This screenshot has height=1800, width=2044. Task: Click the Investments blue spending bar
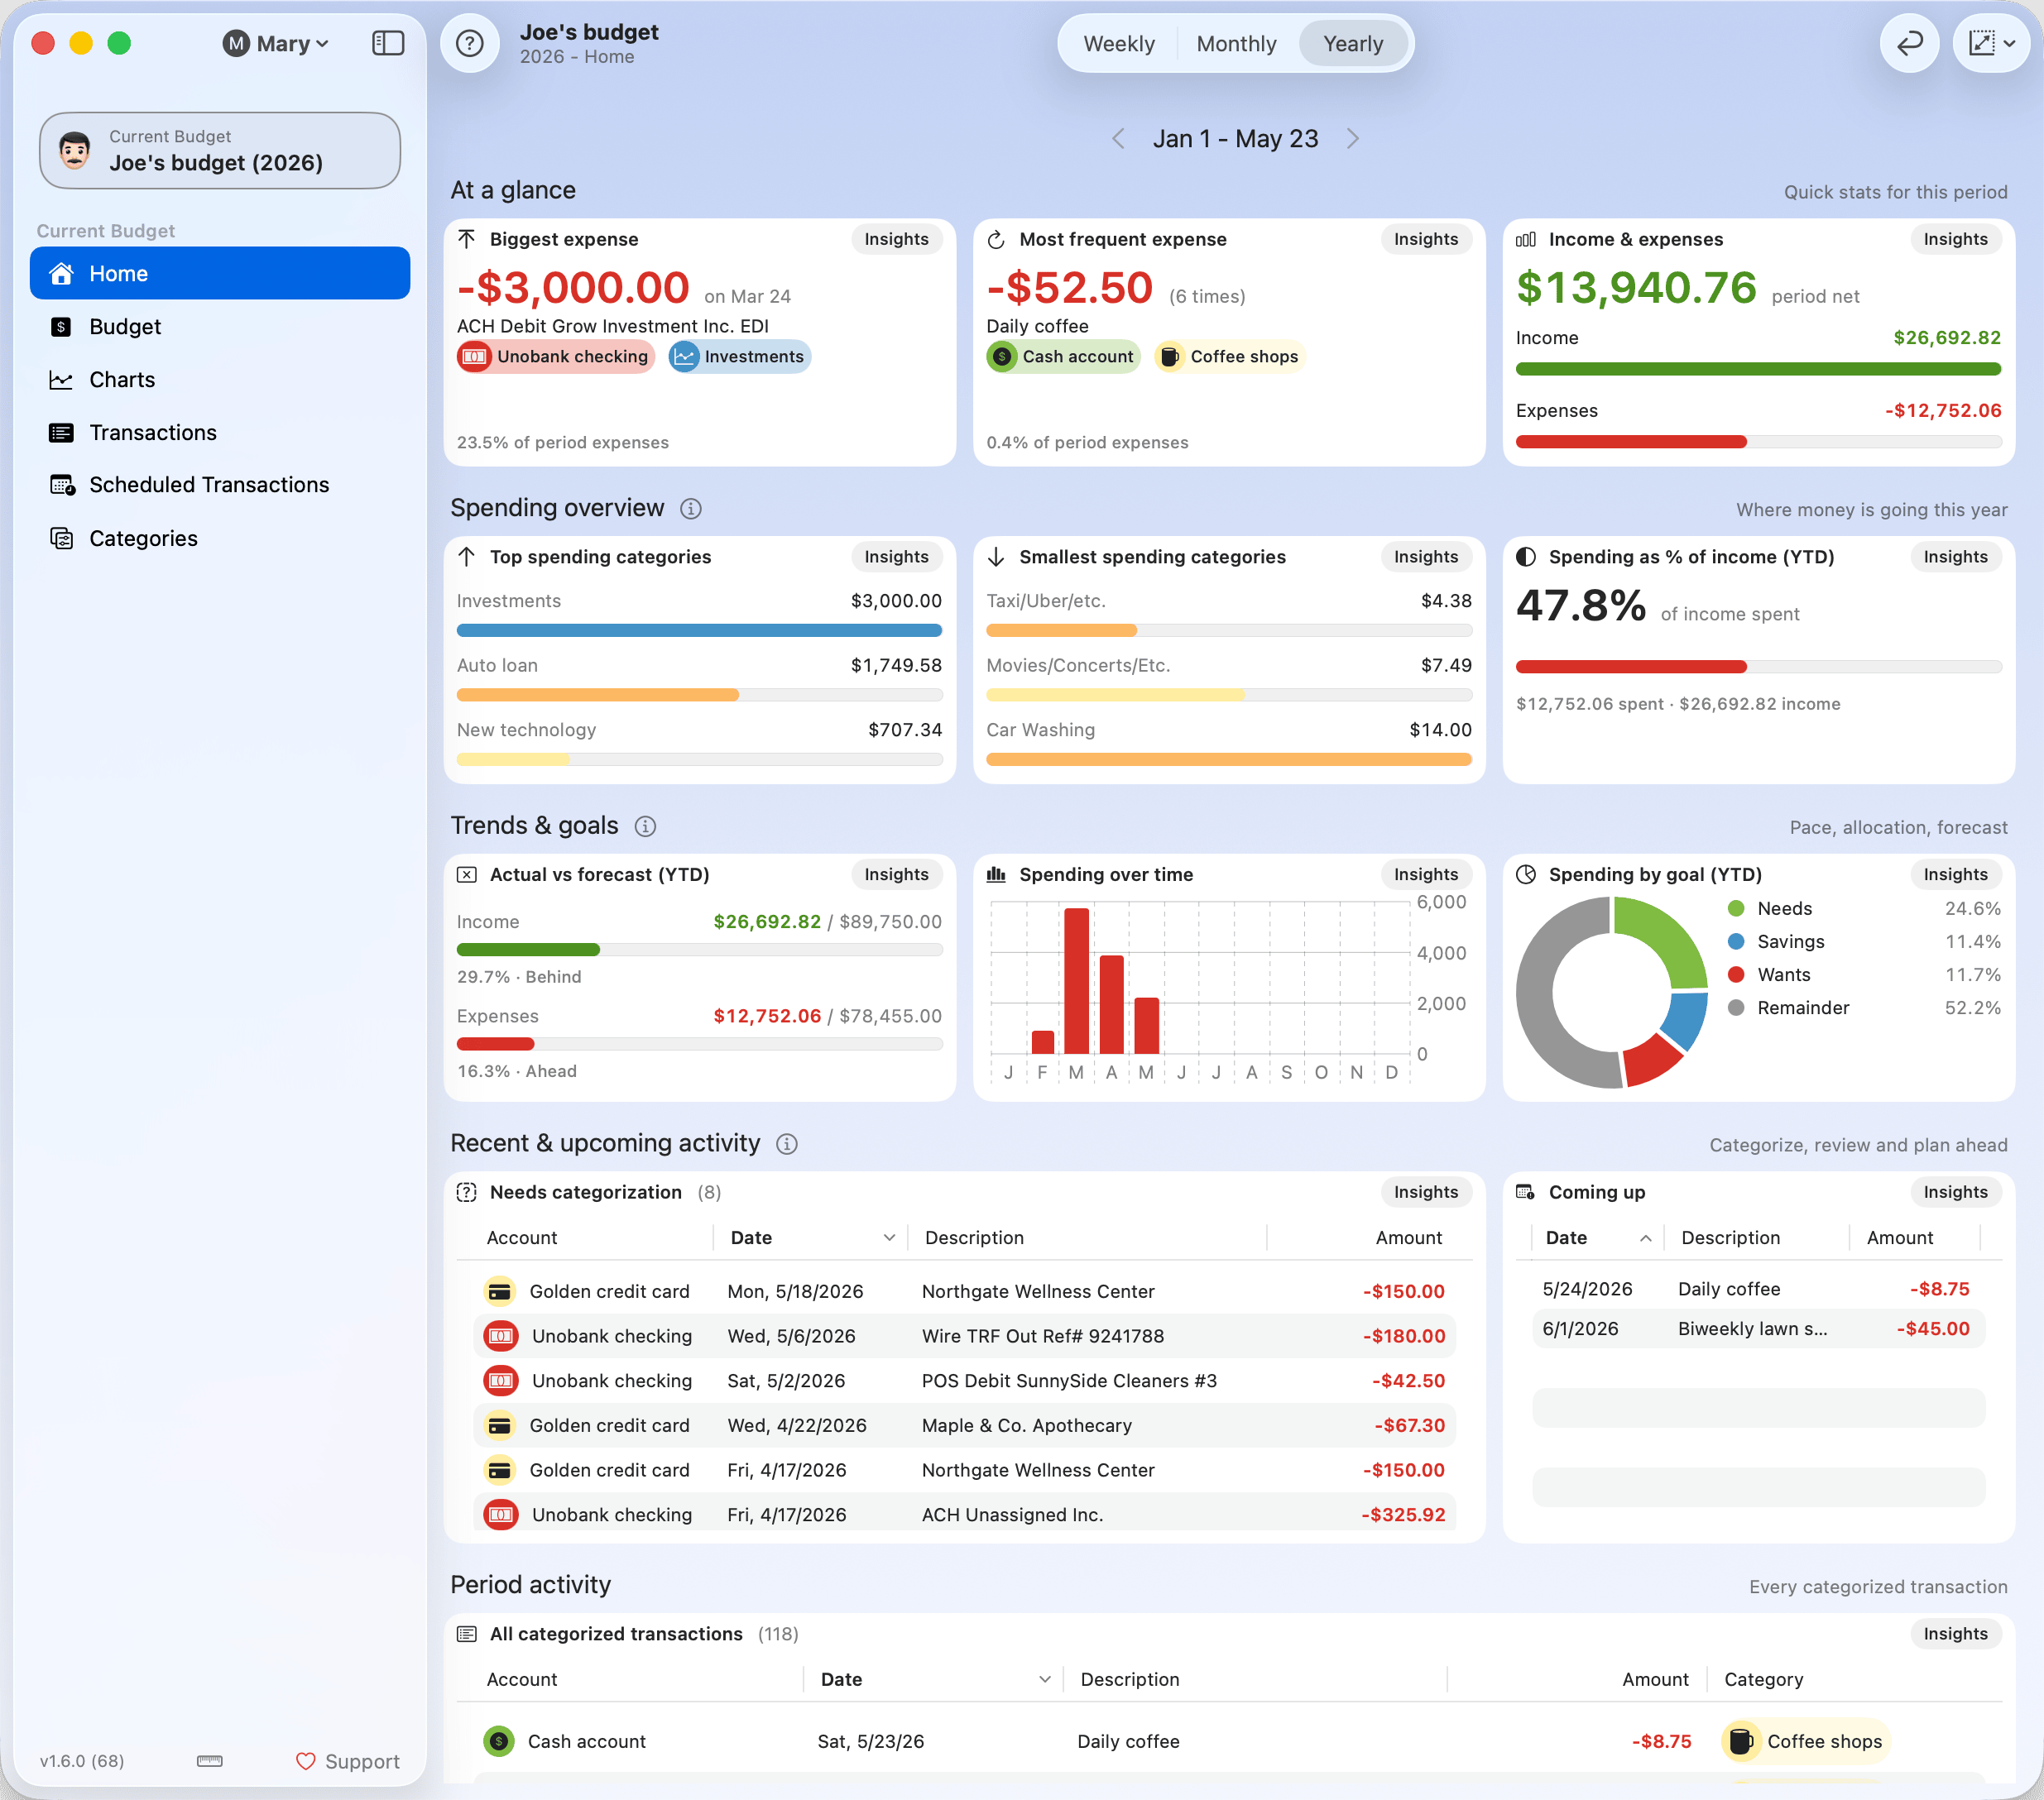click(699, 630)
